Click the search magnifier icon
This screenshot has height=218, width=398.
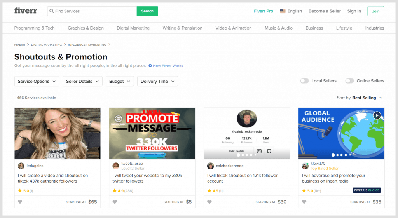point(52,11)
